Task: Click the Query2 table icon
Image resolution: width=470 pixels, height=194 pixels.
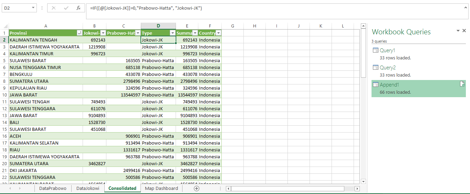Action: [375, 68]
